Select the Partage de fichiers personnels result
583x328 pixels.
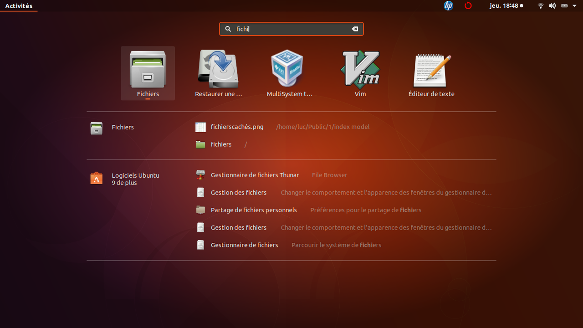tap(254, 210)
